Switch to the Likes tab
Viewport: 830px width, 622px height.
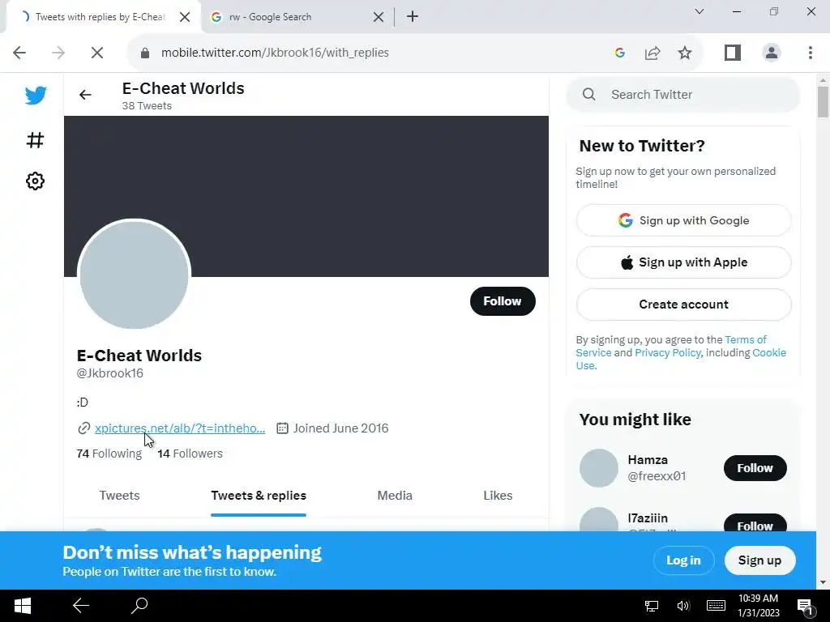point(498,496)
